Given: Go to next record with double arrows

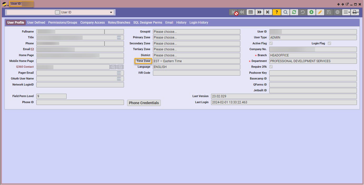Looking at the screenshot, I should (x=259, y=12).
